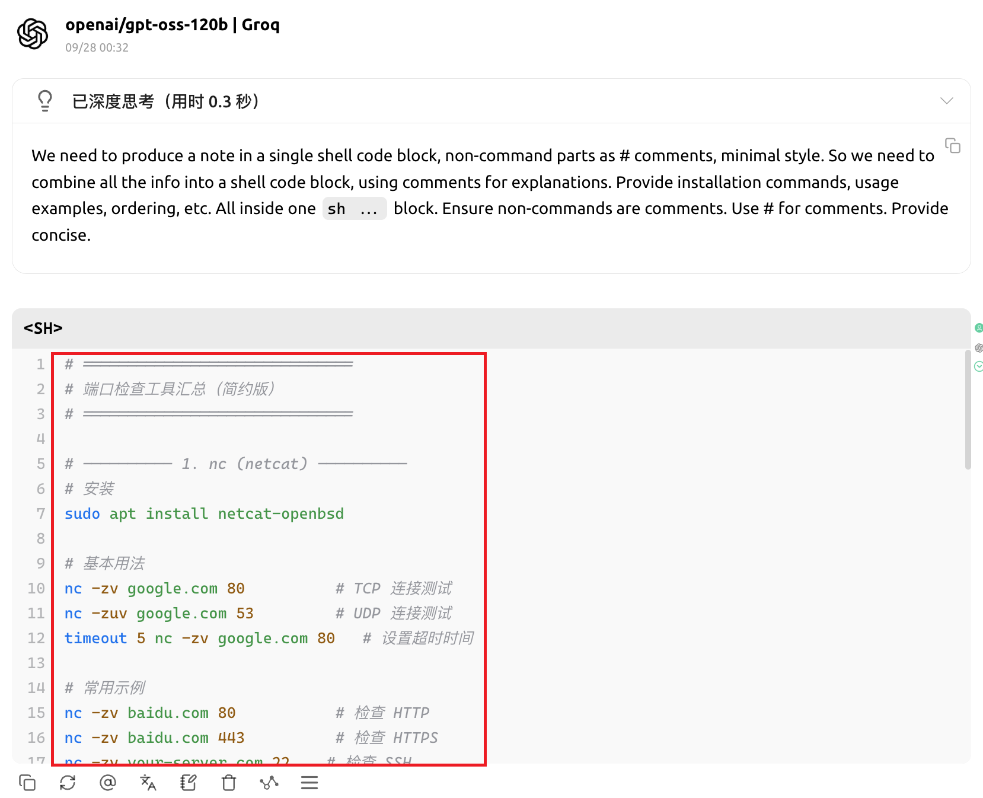Copy the message using the bottom toolbar
The height and width of the screenshot is (798, 983).
(x=27, y=783)
